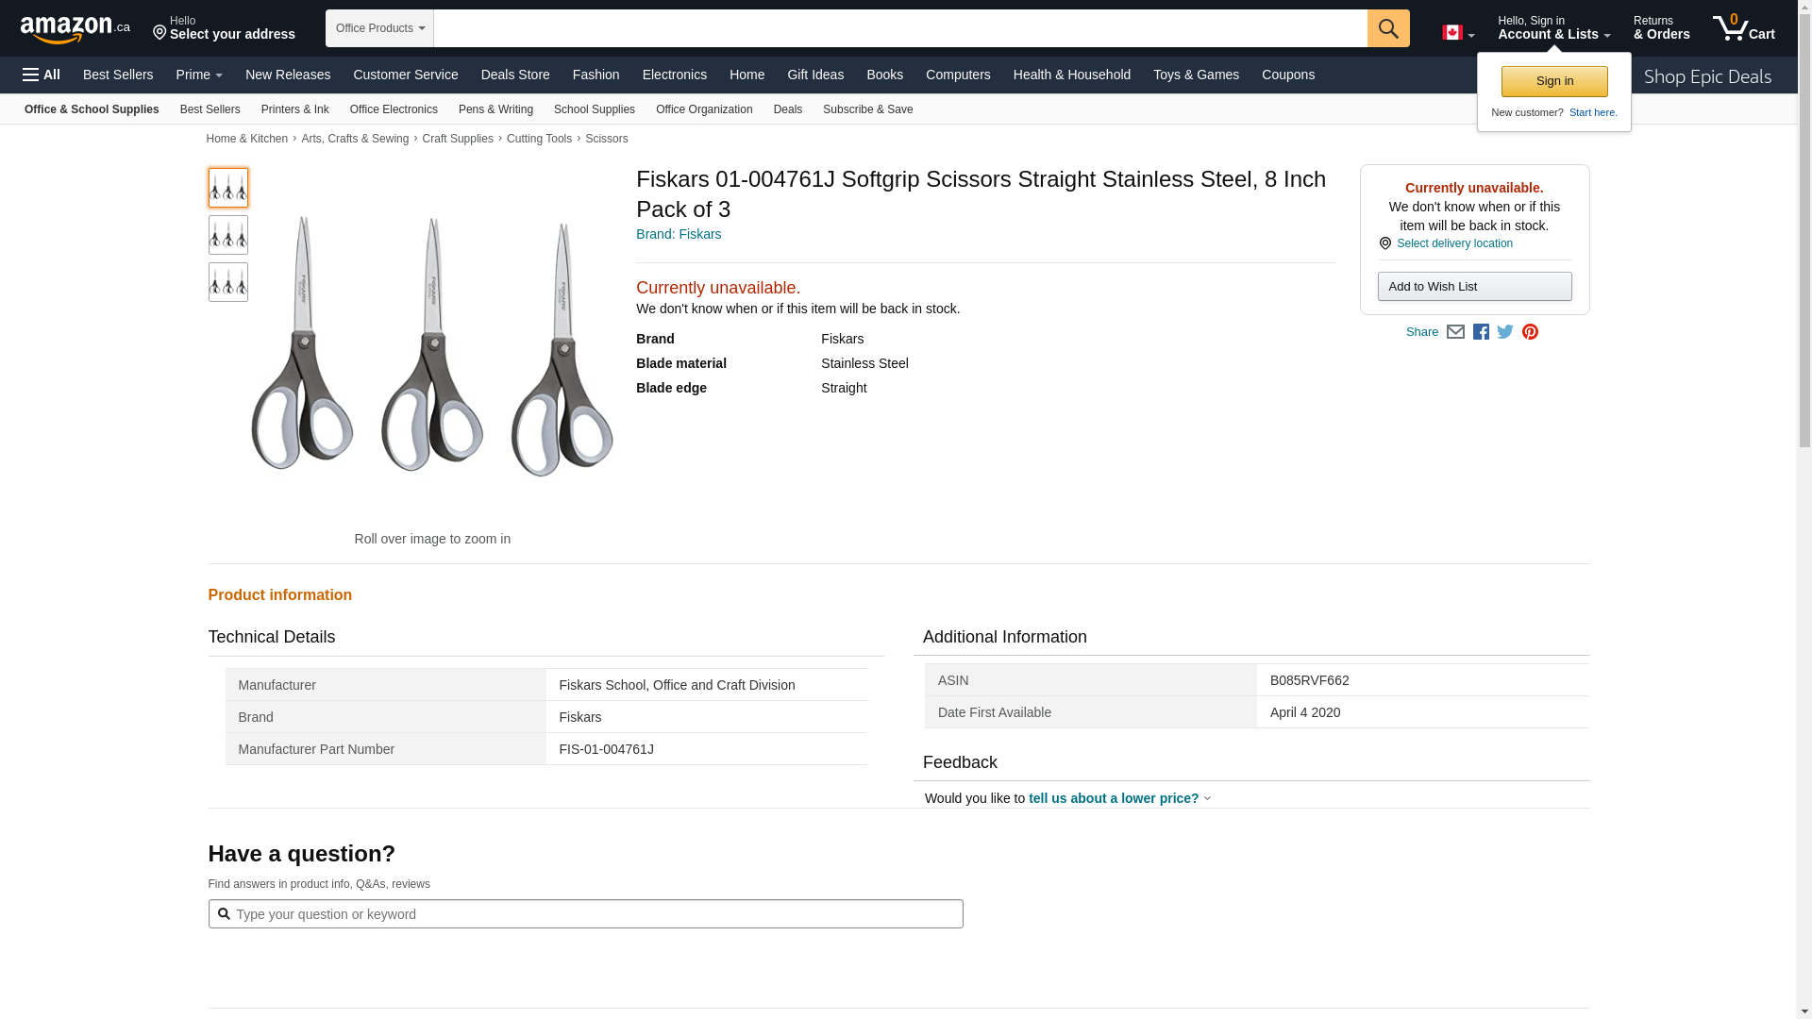Click the magnifying glass search button
Image resolution: width=1812 pixels, height=1019 pixels.
click(1387, 28)
